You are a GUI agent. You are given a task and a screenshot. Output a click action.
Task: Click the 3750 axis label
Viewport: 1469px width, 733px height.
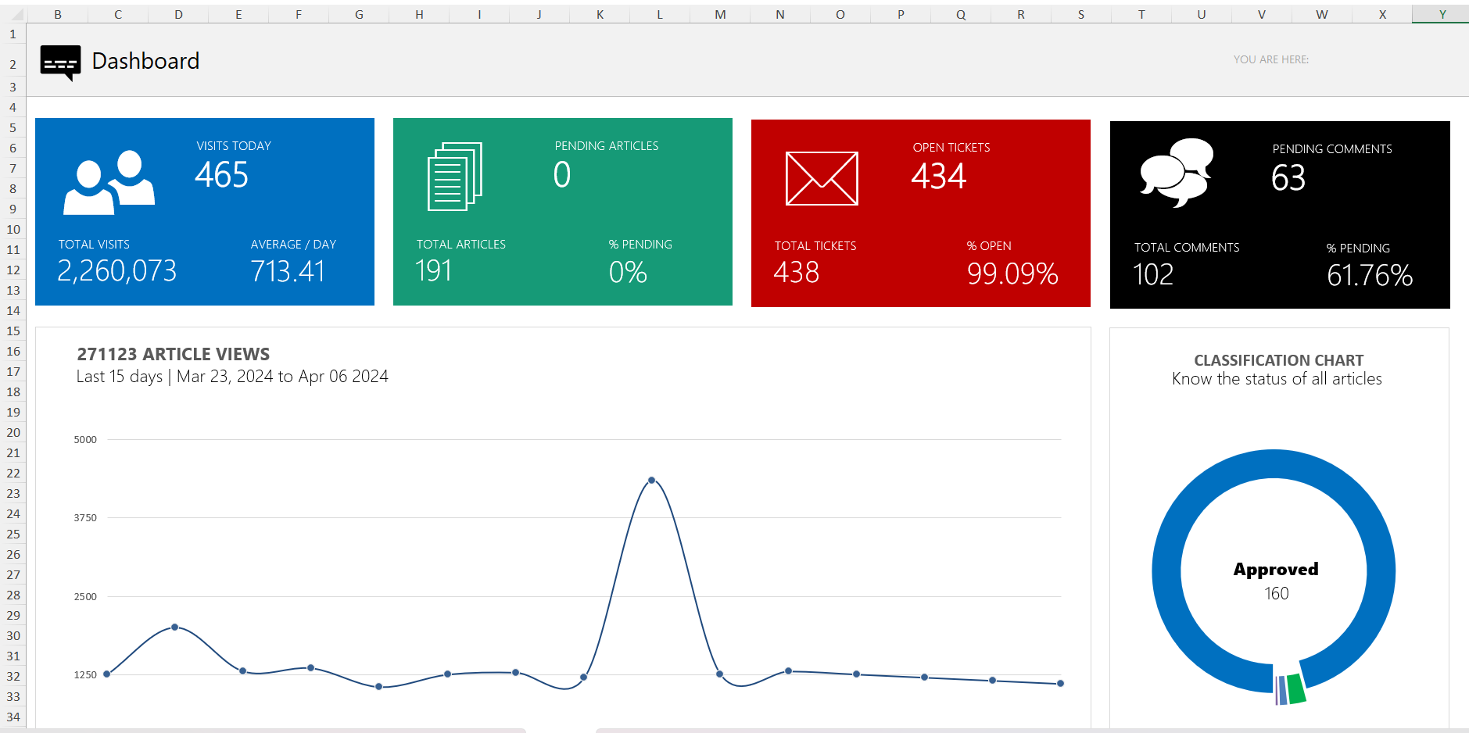click(x=85, y=518)
